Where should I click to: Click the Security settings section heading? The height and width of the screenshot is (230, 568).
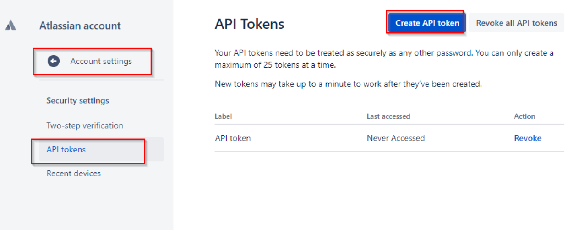click(77, 100)
